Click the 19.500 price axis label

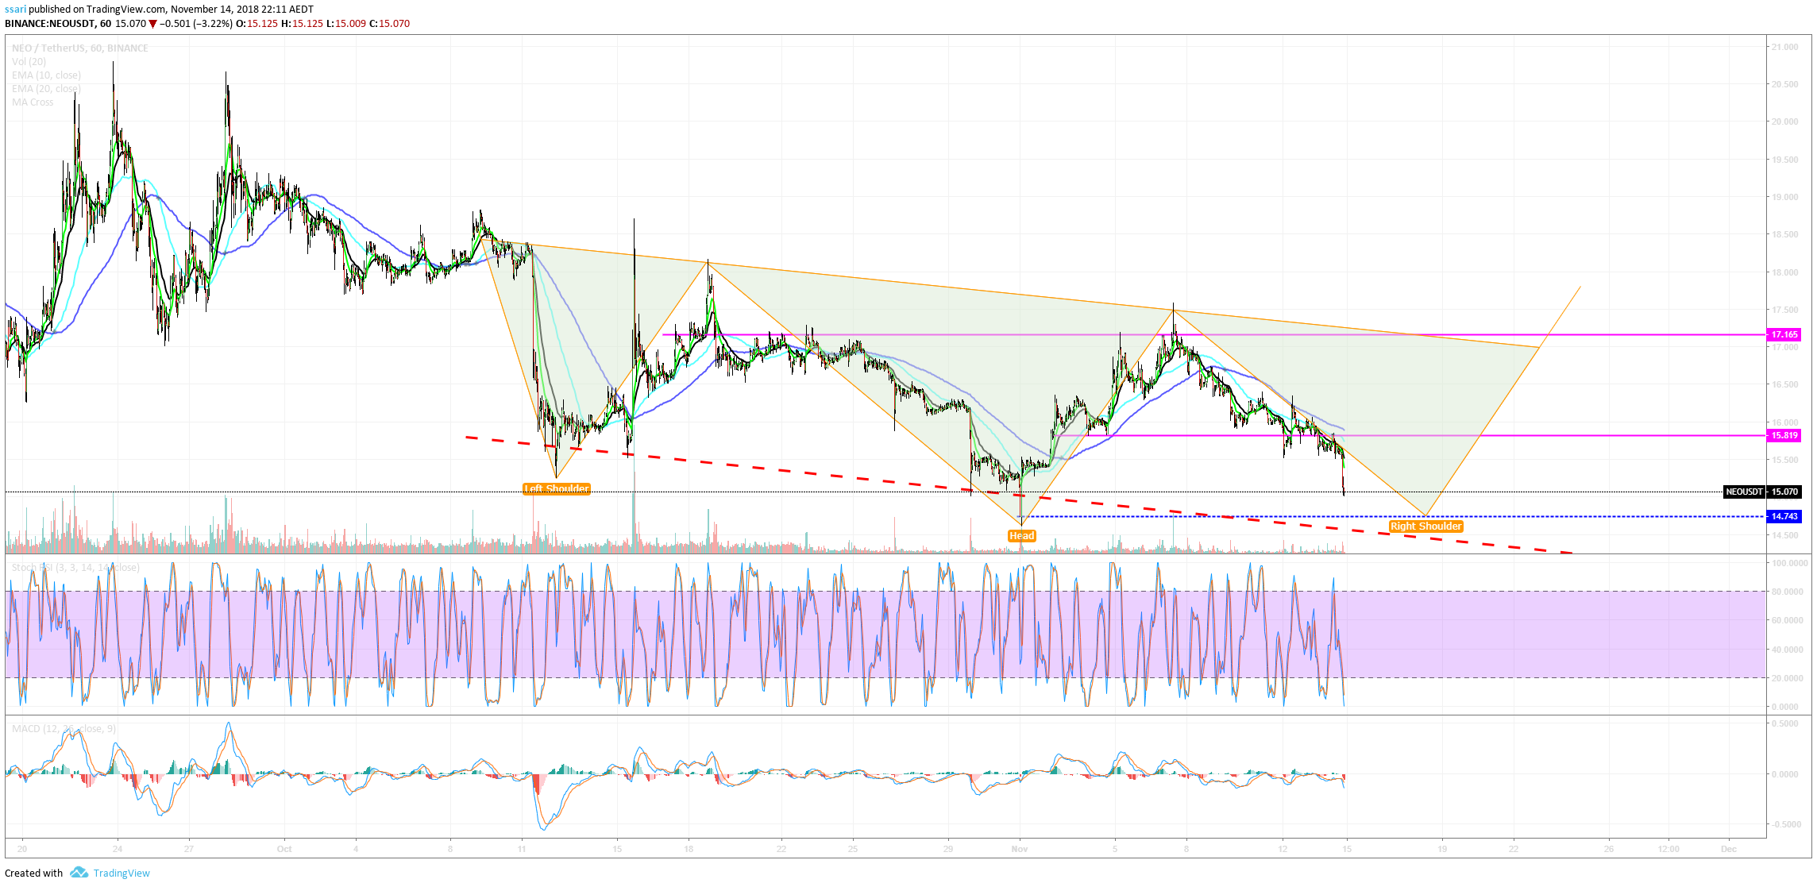[1784, 160]
